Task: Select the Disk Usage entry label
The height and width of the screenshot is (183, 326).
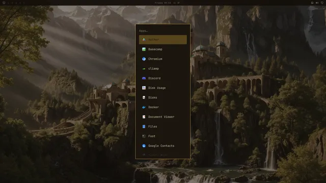Action: pyautogui.click(x=157, y=88)
